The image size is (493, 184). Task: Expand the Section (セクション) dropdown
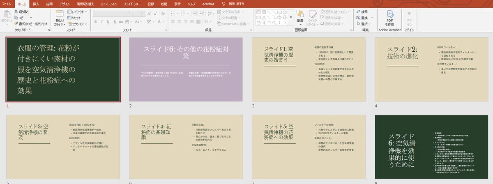77,24
